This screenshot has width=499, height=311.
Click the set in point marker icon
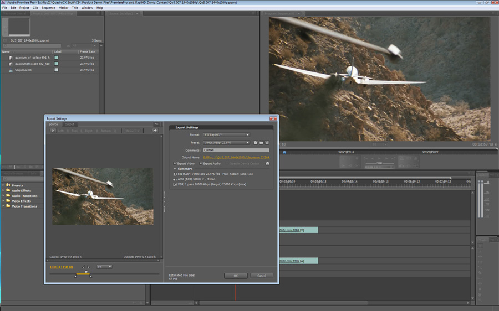point(84,267)
